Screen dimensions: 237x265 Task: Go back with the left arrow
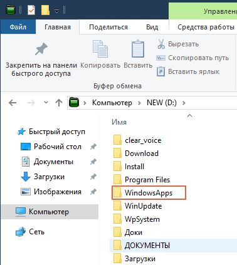[x=13, y=103]
